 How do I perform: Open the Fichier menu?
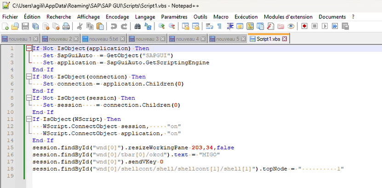point(10,17)
